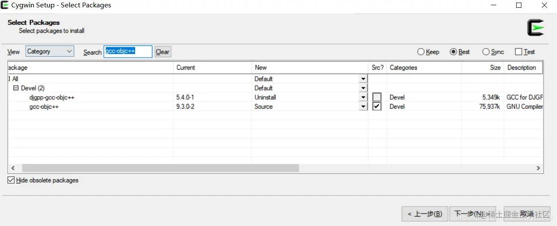Click the Search field containing gcc-objc++

[x=128, y=52]
